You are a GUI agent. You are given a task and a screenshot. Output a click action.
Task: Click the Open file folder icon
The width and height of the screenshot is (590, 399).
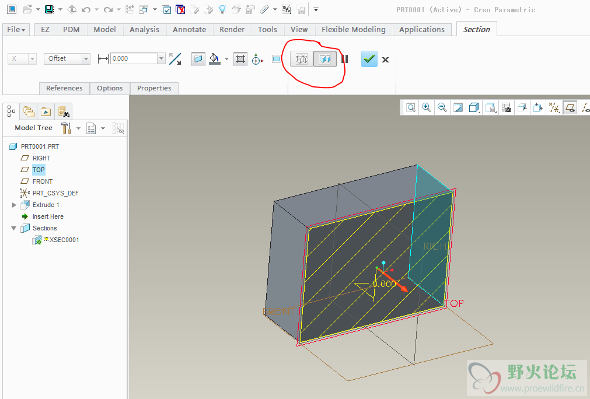tap(27, 9)
